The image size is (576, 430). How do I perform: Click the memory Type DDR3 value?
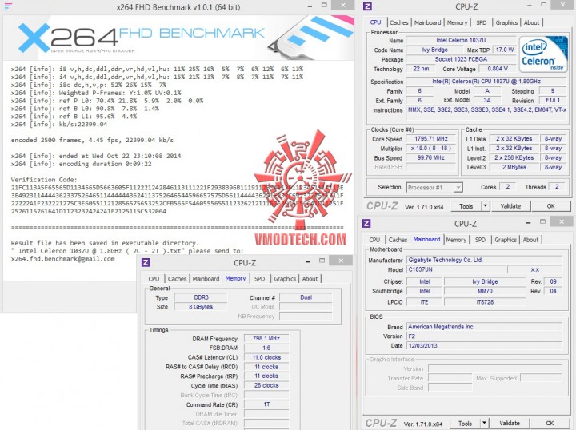pos(201,297)
